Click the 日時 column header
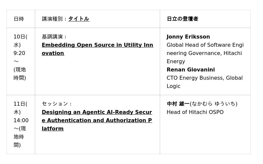The image size is (263, 164). click(19, 19)
